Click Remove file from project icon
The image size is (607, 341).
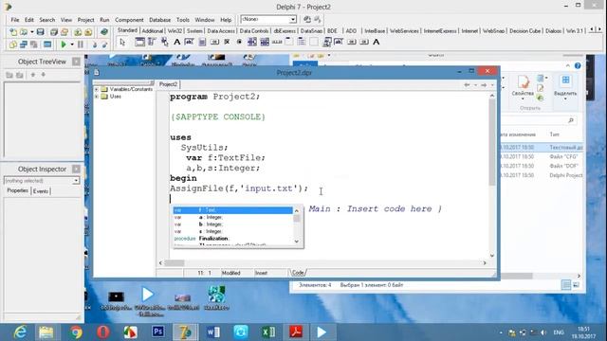click(x=88, y=32)
